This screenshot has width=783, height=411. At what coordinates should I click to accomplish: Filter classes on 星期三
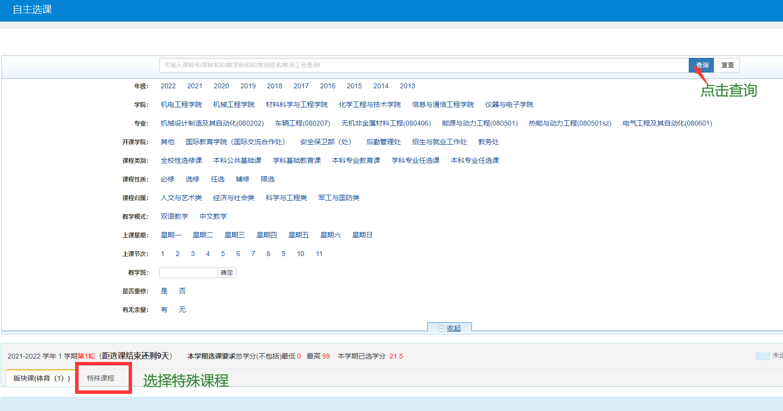235,235
